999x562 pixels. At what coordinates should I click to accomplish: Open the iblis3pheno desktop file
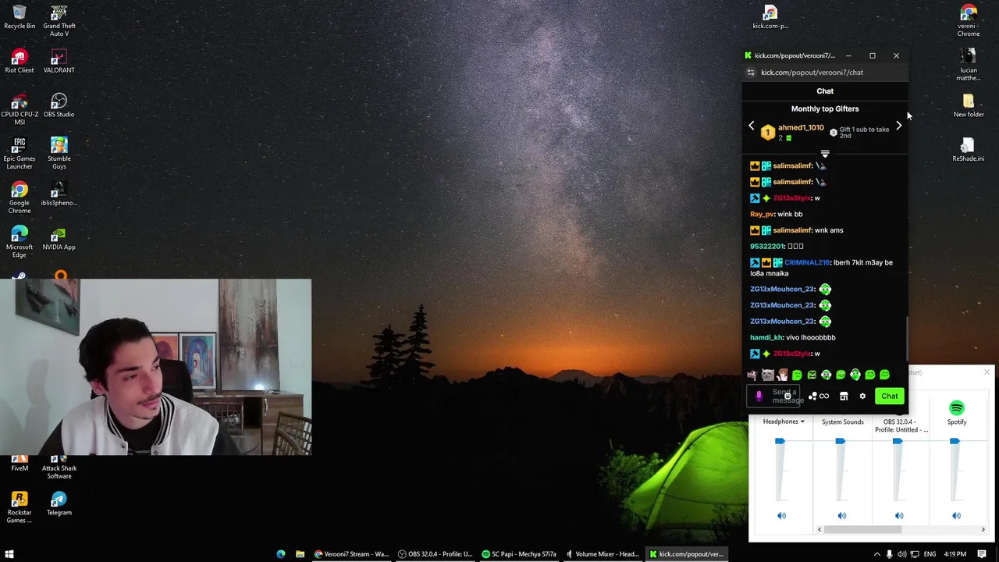point(59,194)
